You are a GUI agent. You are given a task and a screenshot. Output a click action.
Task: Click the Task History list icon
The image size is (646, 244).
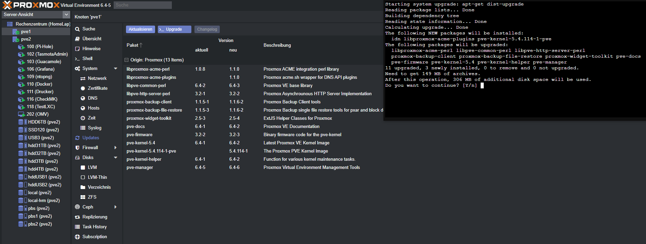[77, 227]
